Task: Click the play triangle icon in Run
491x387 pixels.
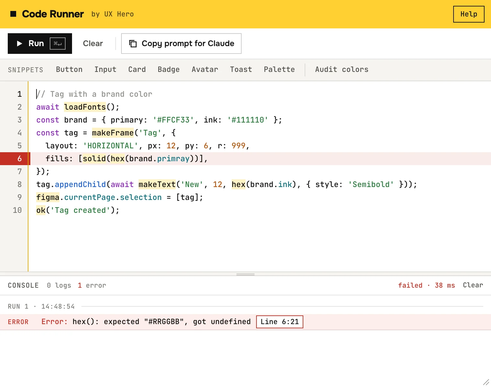Action: [x=19, y=44]
